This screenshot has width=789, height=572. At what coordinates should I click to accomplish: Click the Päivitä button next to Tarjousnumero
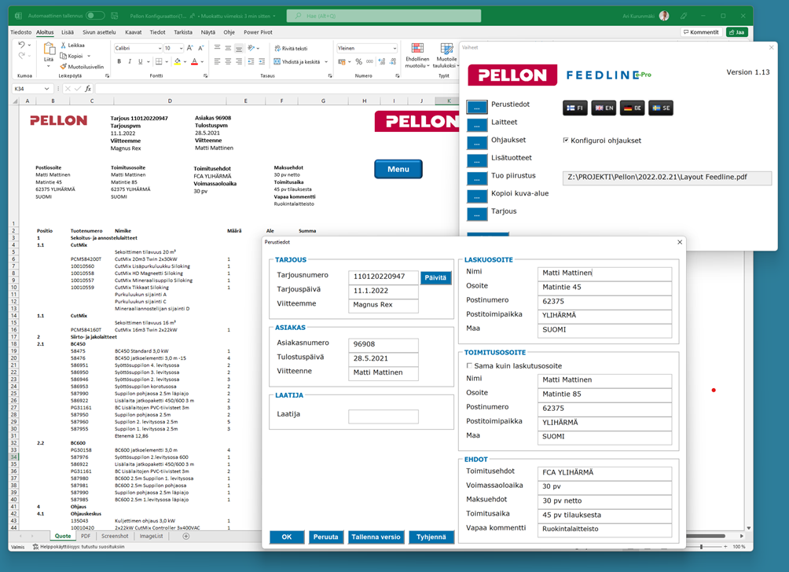(435, 277)
